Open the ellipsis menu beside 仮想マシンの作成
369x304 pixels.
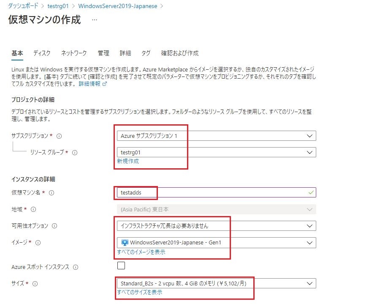click(x=95, y=20)
